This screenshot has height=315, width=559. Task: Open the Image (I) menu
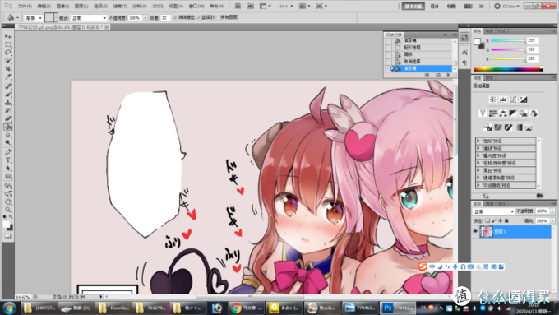click(62, 6)
